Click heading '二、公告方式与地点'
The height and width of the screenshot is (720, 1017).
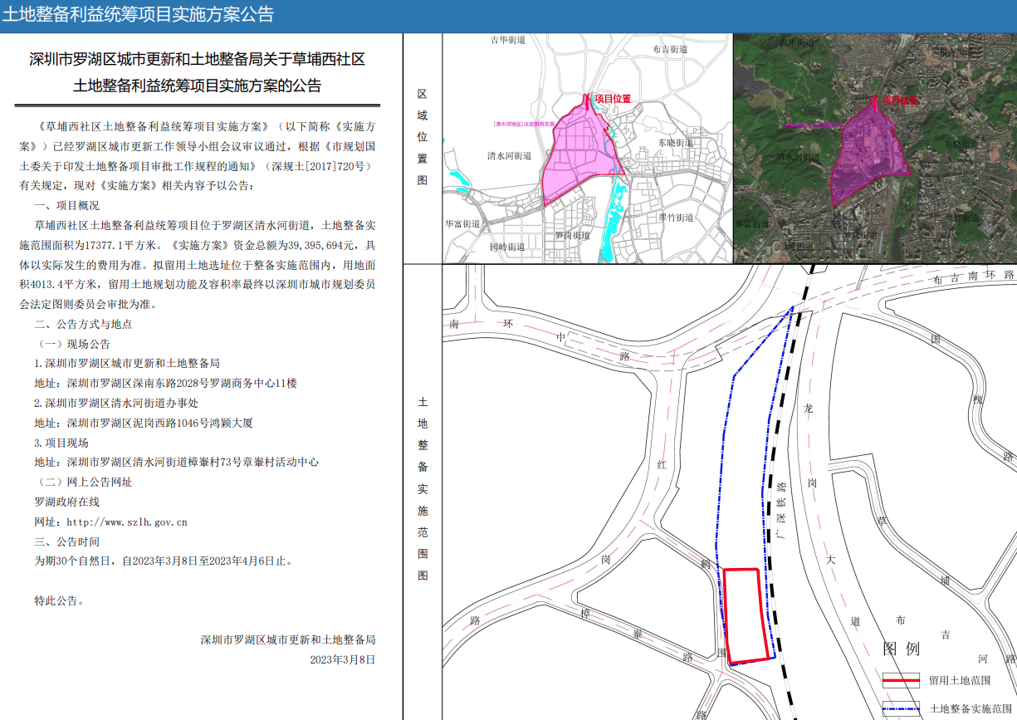point(83,325)
